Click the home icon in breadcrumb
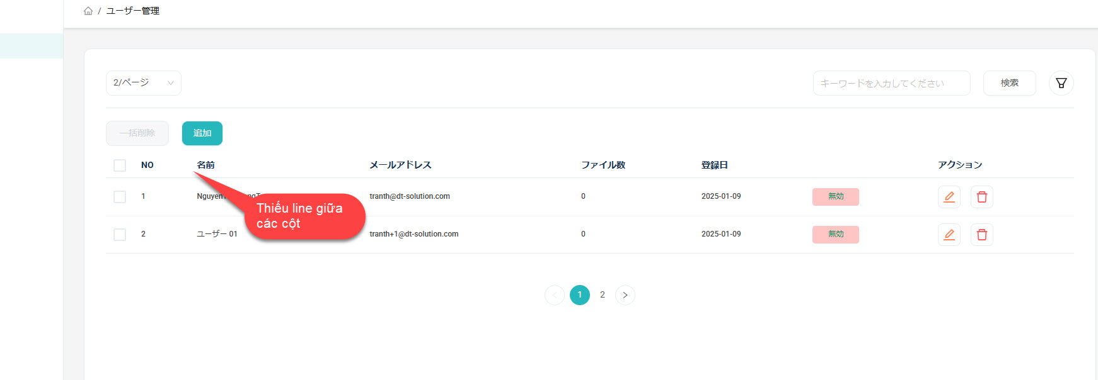Viewport: 1098px width, 380px height. click(x=88, y=11)
